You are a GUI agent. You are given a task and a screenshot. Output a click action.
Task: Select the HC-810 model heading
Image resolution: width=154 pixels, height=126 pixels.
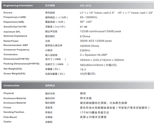86,6
